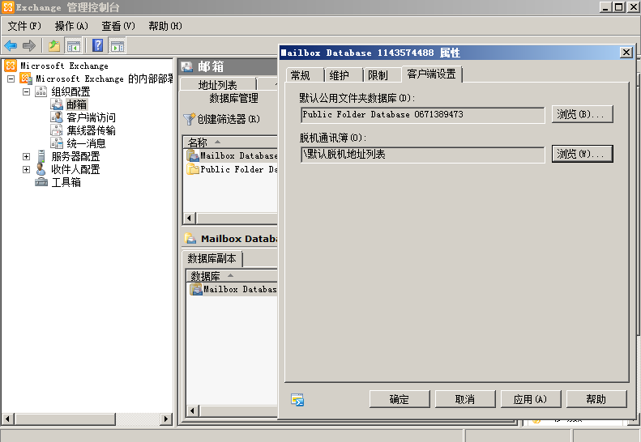The height and width of the screenshot is (442, 641).
Task: Click the 集线器传输 node icon
Action: [57, 130]
